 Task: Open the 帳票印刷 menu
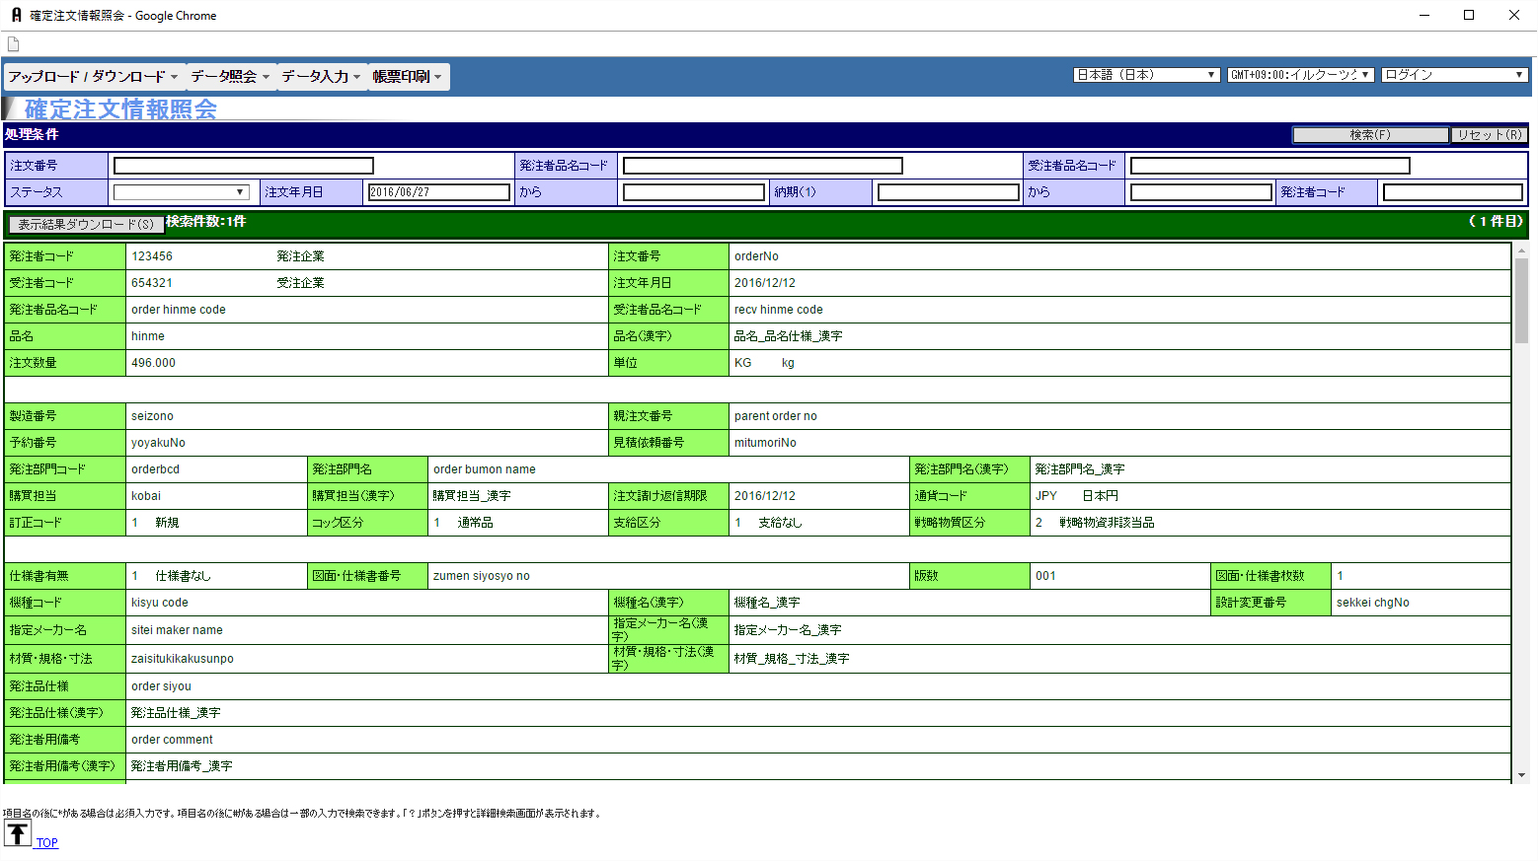(x=408, y=77)
